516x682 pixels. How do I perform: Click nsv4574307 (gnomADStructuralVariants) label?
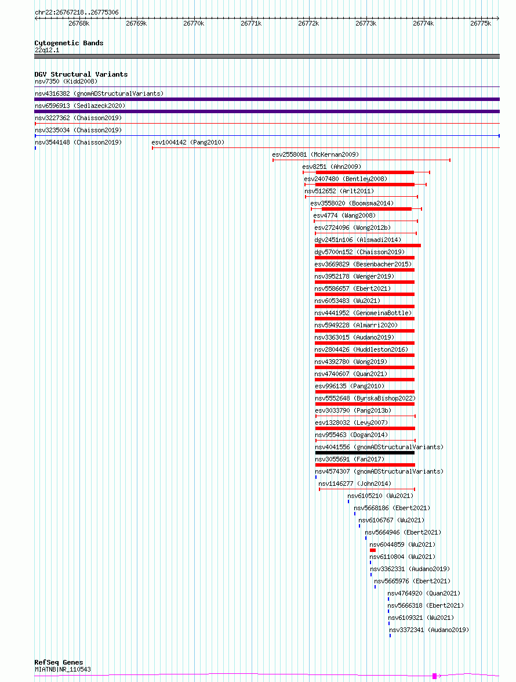(379, 471)
